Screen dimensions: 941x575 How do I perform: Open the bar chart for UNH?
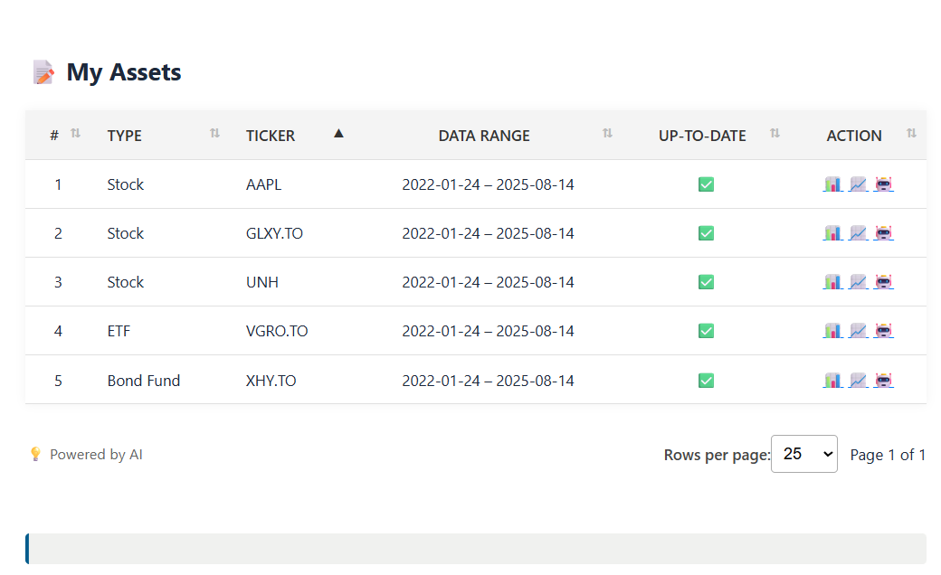832,282
